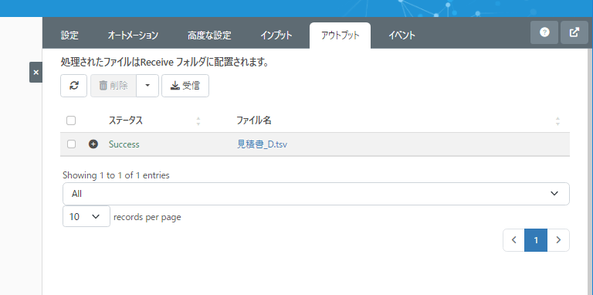Image resolution: width=593 pixels, height=295 pixels.
Task: Sort by ステータス column arrows
Action: tap(198, 121)
